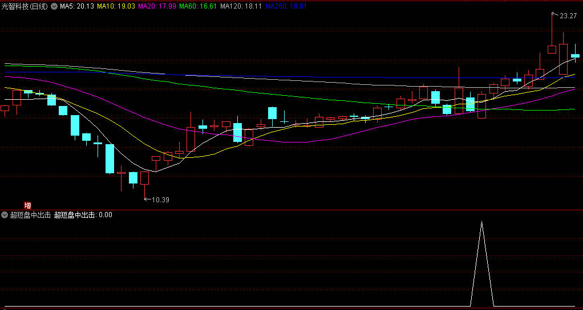
Task: Click the MA10: 19.03 label
Action: [x=116, y=6]
